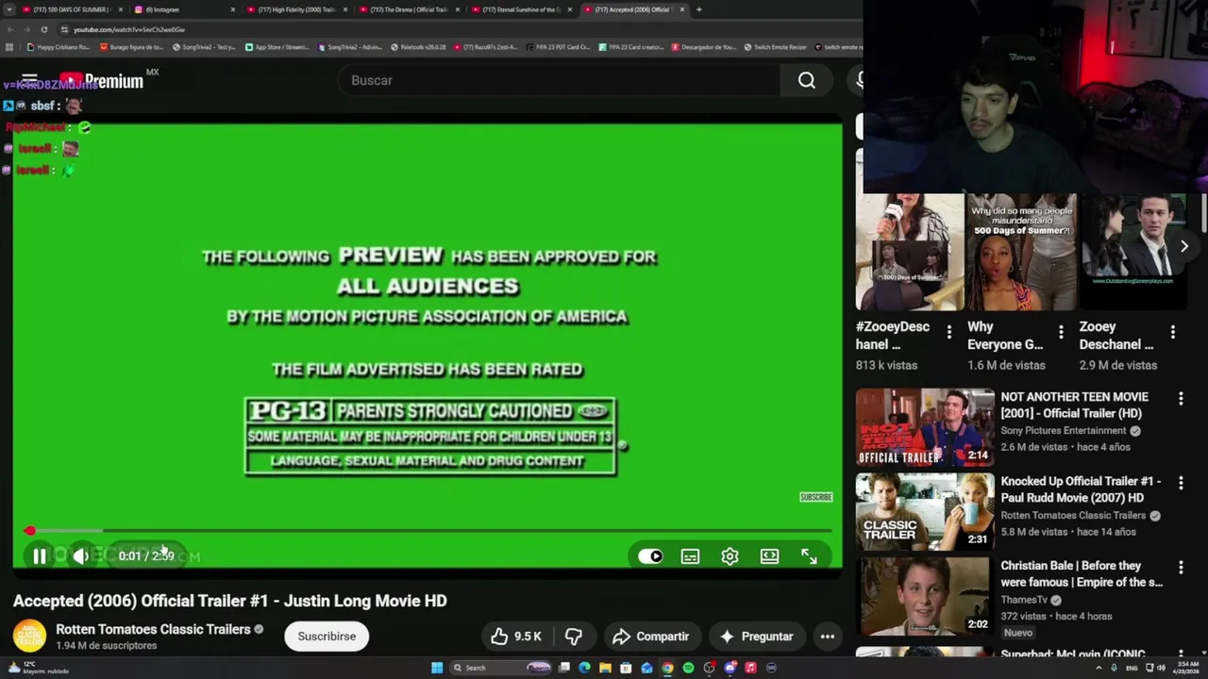Open the Knocked Up trailer thumbnail
Screen dimensions: 1208x679
pos(925,511)
